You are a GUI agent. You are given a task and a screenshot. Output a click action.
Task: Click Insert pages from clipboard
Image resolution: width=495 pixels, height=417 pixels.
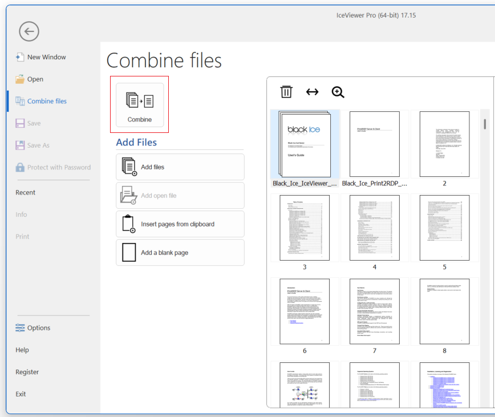180,224
